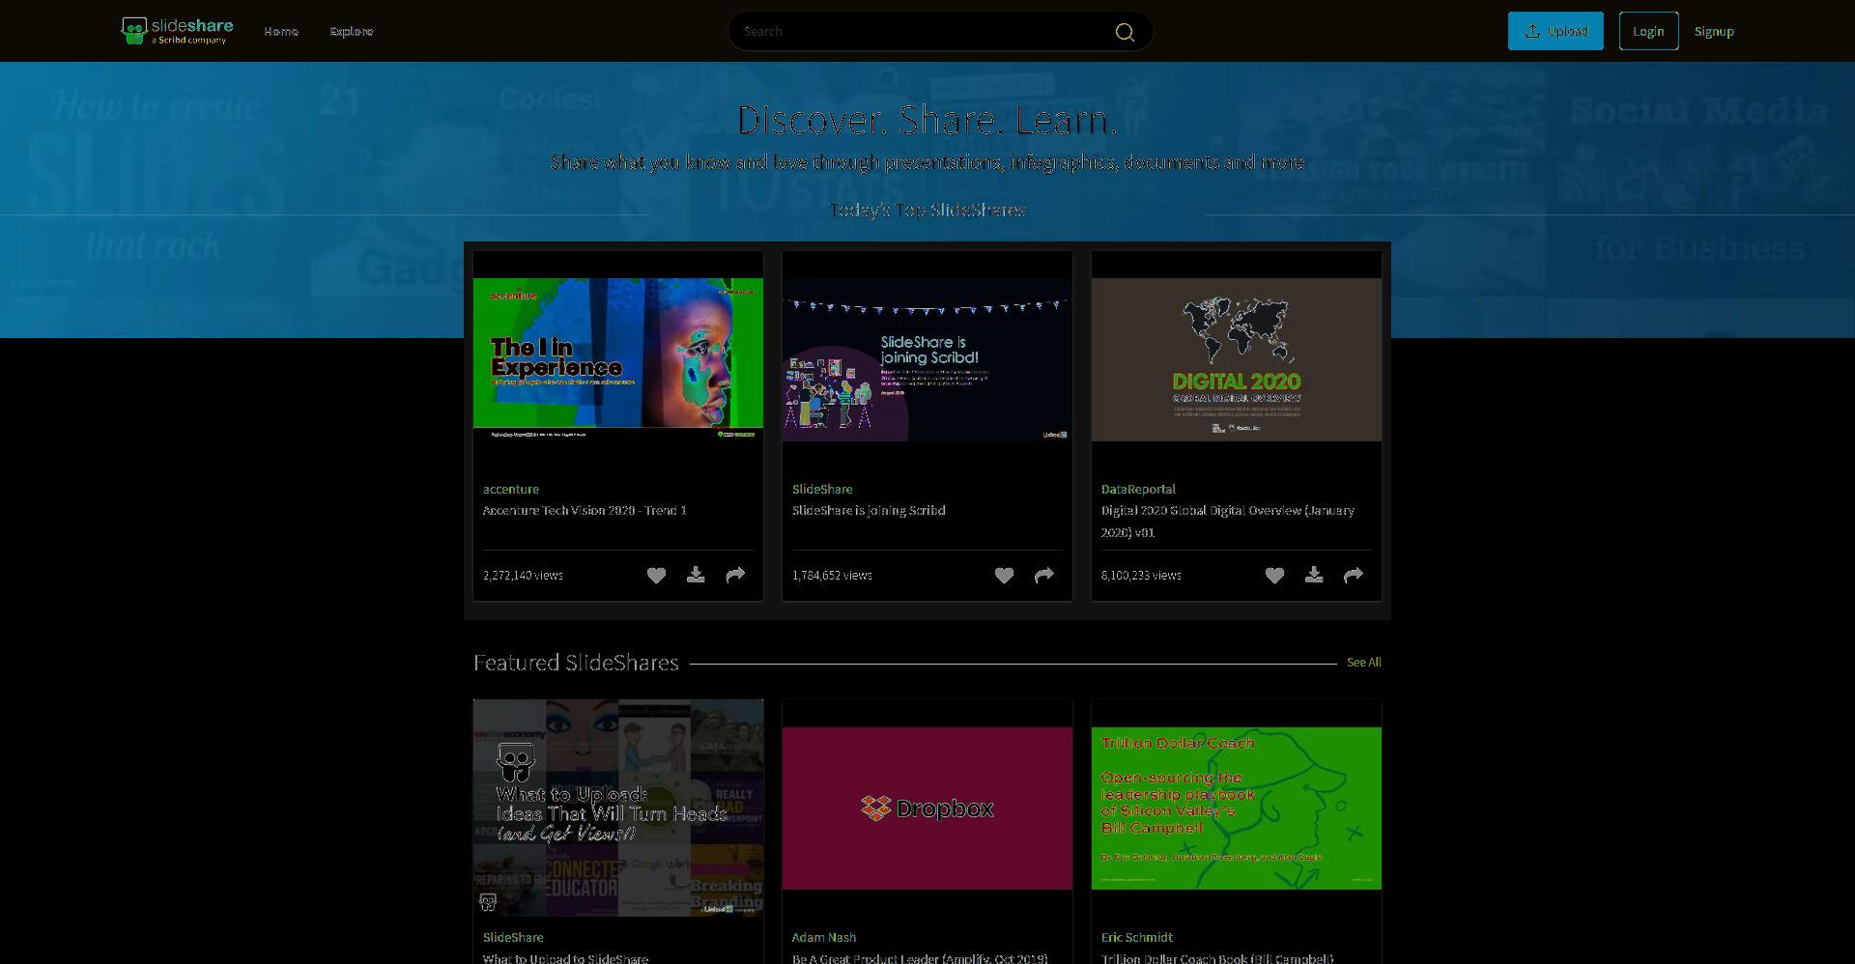
Task: Open Trillion Dollar Coach featured thumbnail
Action: click(x=1237, y=808)
